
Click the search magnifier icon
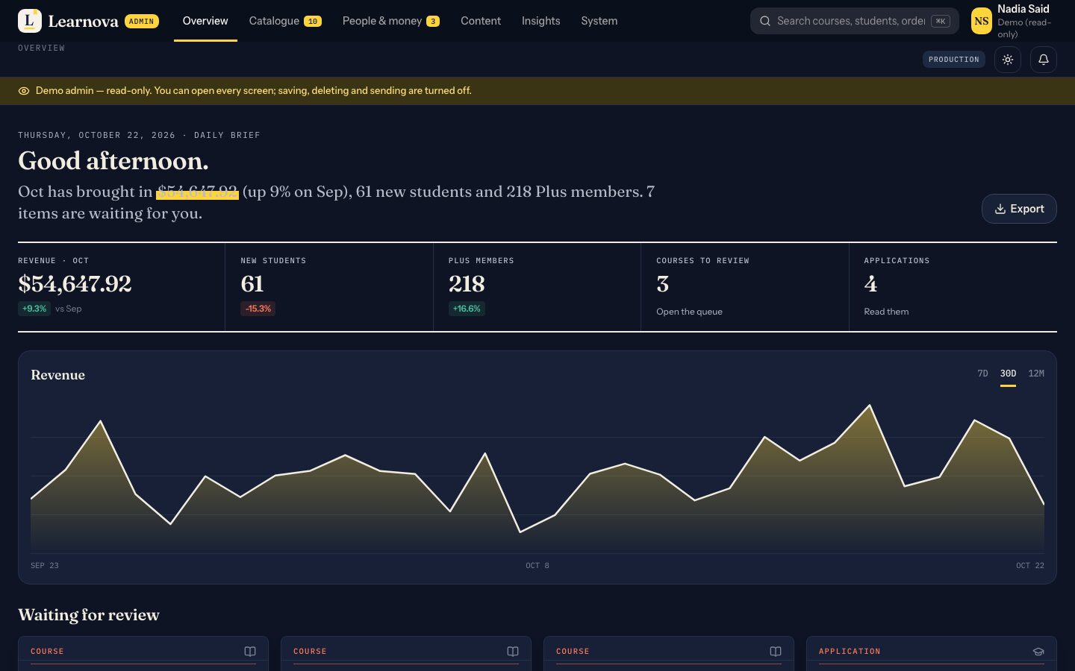[x=765, y=21]
